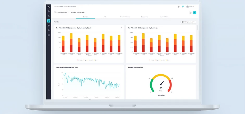Open the cube icon in the sidebar
This screenshot has width=245, height=114.
48,26
